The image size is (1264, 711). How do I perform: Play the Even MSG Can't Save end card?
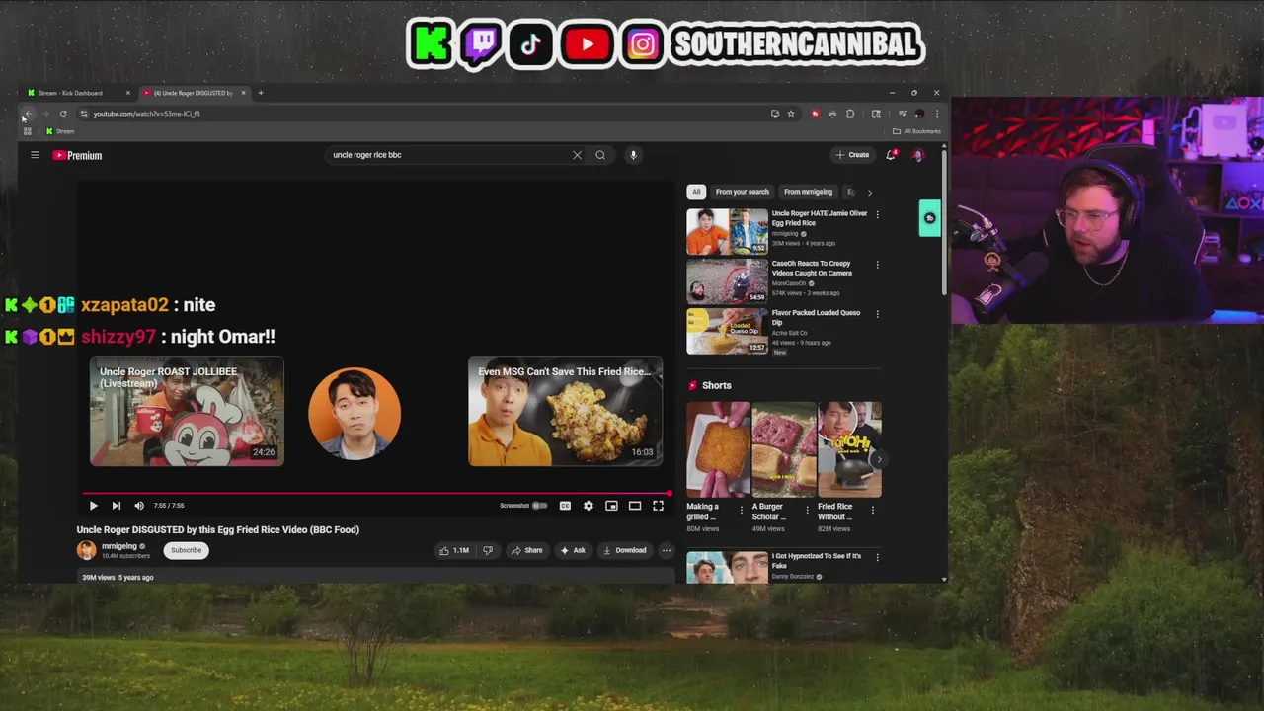(x=565, y=412)
